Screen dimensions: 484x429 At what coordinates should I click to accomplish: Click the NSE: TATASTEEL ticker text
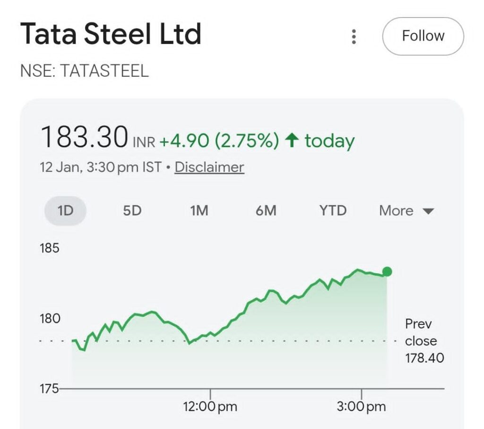point(85,71)
